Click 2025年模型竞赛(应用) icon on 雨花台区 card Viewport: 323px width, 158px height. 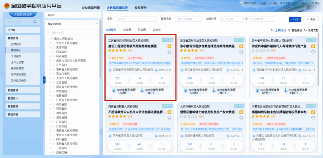114,91
